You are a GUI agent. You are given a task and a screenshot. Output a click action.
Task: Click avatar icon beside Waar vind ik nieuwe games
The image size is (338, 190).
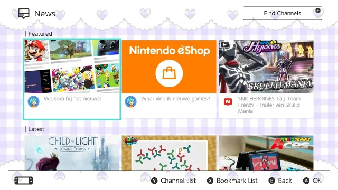tap(130, 102)
